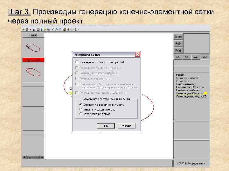Click the cancel button next to OK
This screenshot has height=171, width=229.
pos(127,126)
